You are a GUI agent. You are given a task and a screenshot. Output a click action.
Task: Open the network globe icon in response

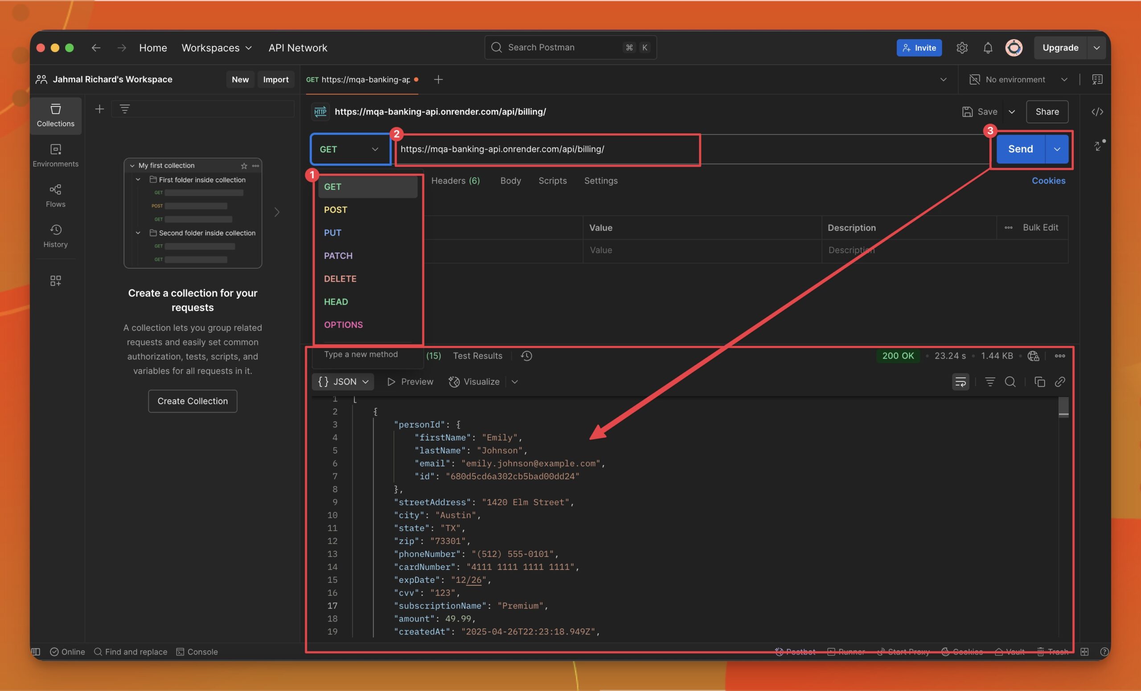click(x=1033, y=356)
